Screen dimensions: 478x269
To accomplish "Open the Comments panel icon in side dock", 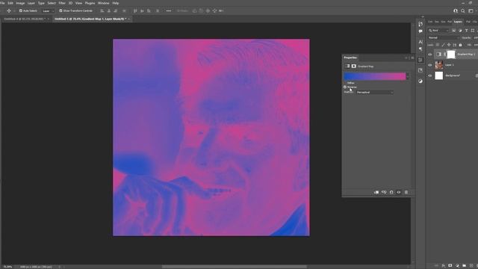I will (x=420, y=31).
